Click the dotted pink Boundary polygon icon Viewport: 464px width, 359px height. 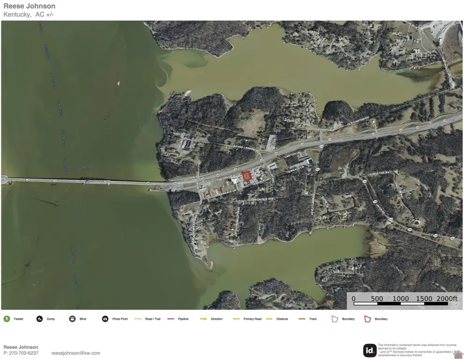pyautogui.click(x=335, y=319)
